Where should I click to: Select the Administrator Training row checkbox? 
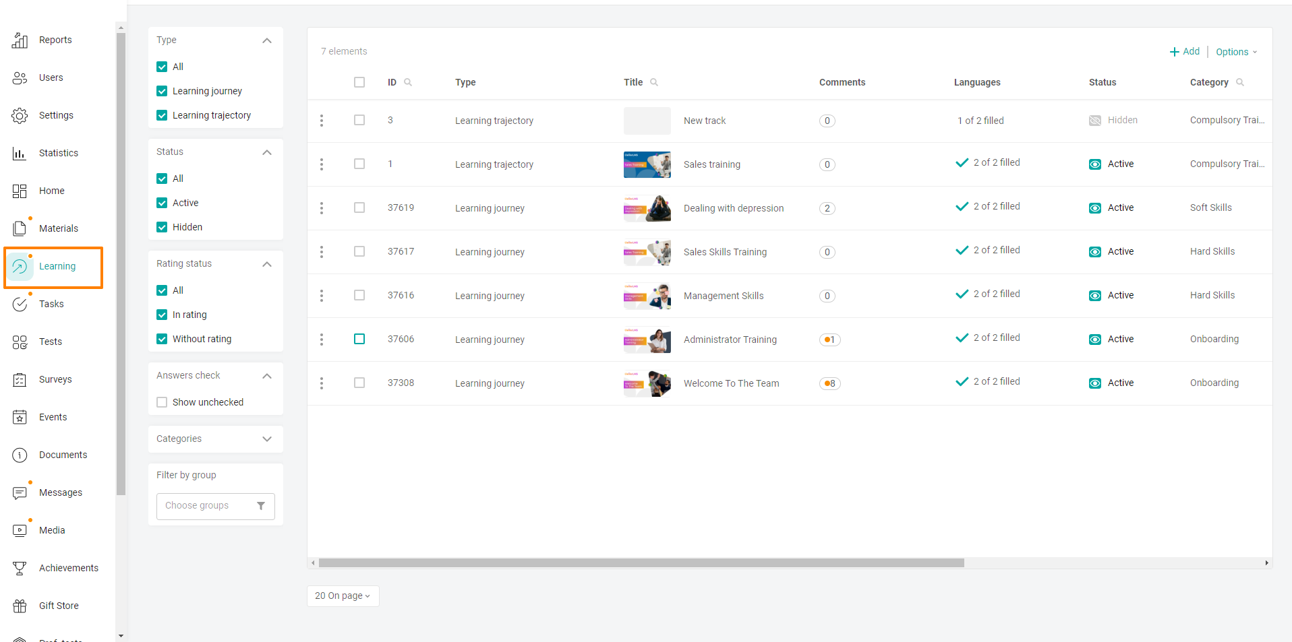[359, 339]
